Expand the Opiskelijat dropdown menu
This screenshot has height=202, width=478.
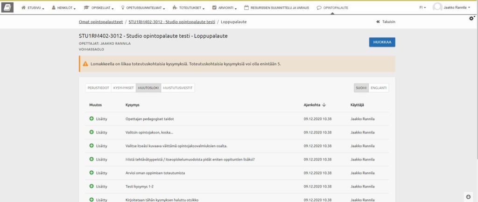pyautogui.click(x=100, y=8)
